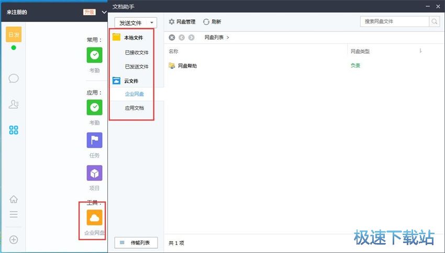The width and height of the screenshot is (445, 253).
Task: Close the 文档助手 window
Action: point(438,6)
